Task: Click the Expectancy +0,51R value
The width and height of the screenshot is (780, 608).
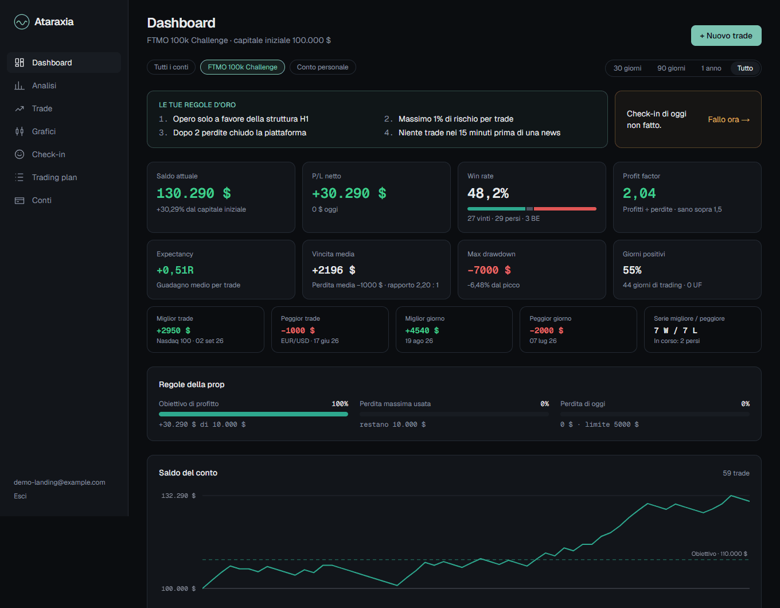Action: pyautogui.click(x=175, y=270)
